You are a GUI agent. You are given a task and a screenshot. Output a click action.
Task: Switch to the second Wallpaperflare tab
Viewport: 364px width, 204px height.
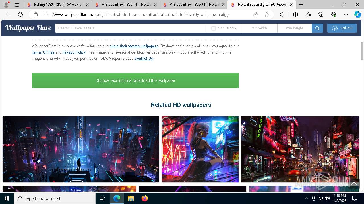[x=126, y=5]
